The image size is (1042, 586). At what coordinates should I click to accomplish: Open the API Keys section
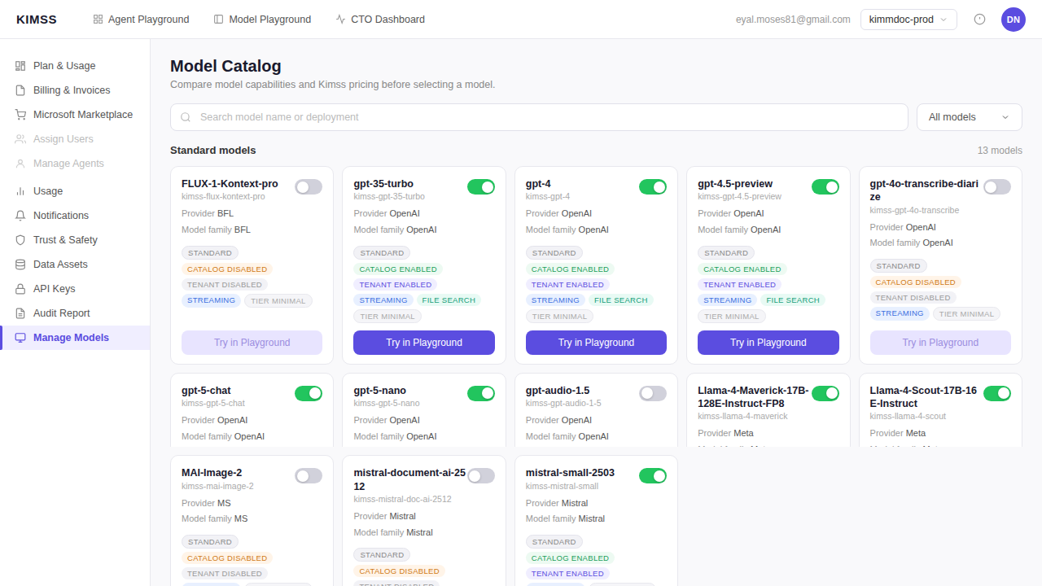tap(75, 289)
